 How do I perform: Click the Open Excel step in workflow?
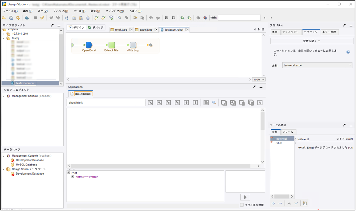(89, 45)
